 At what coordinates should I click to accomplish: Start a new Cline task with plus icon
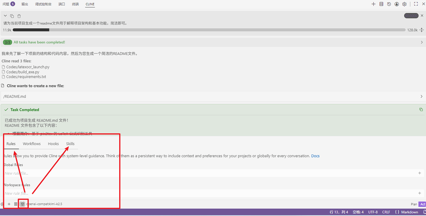click(x=374, y=4)
